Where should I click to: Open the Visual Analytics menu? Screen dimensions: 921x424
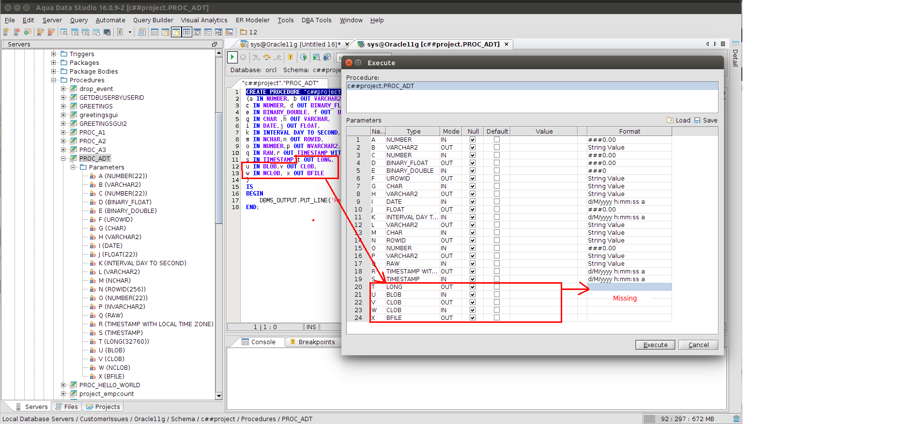(x=204, y=20)
